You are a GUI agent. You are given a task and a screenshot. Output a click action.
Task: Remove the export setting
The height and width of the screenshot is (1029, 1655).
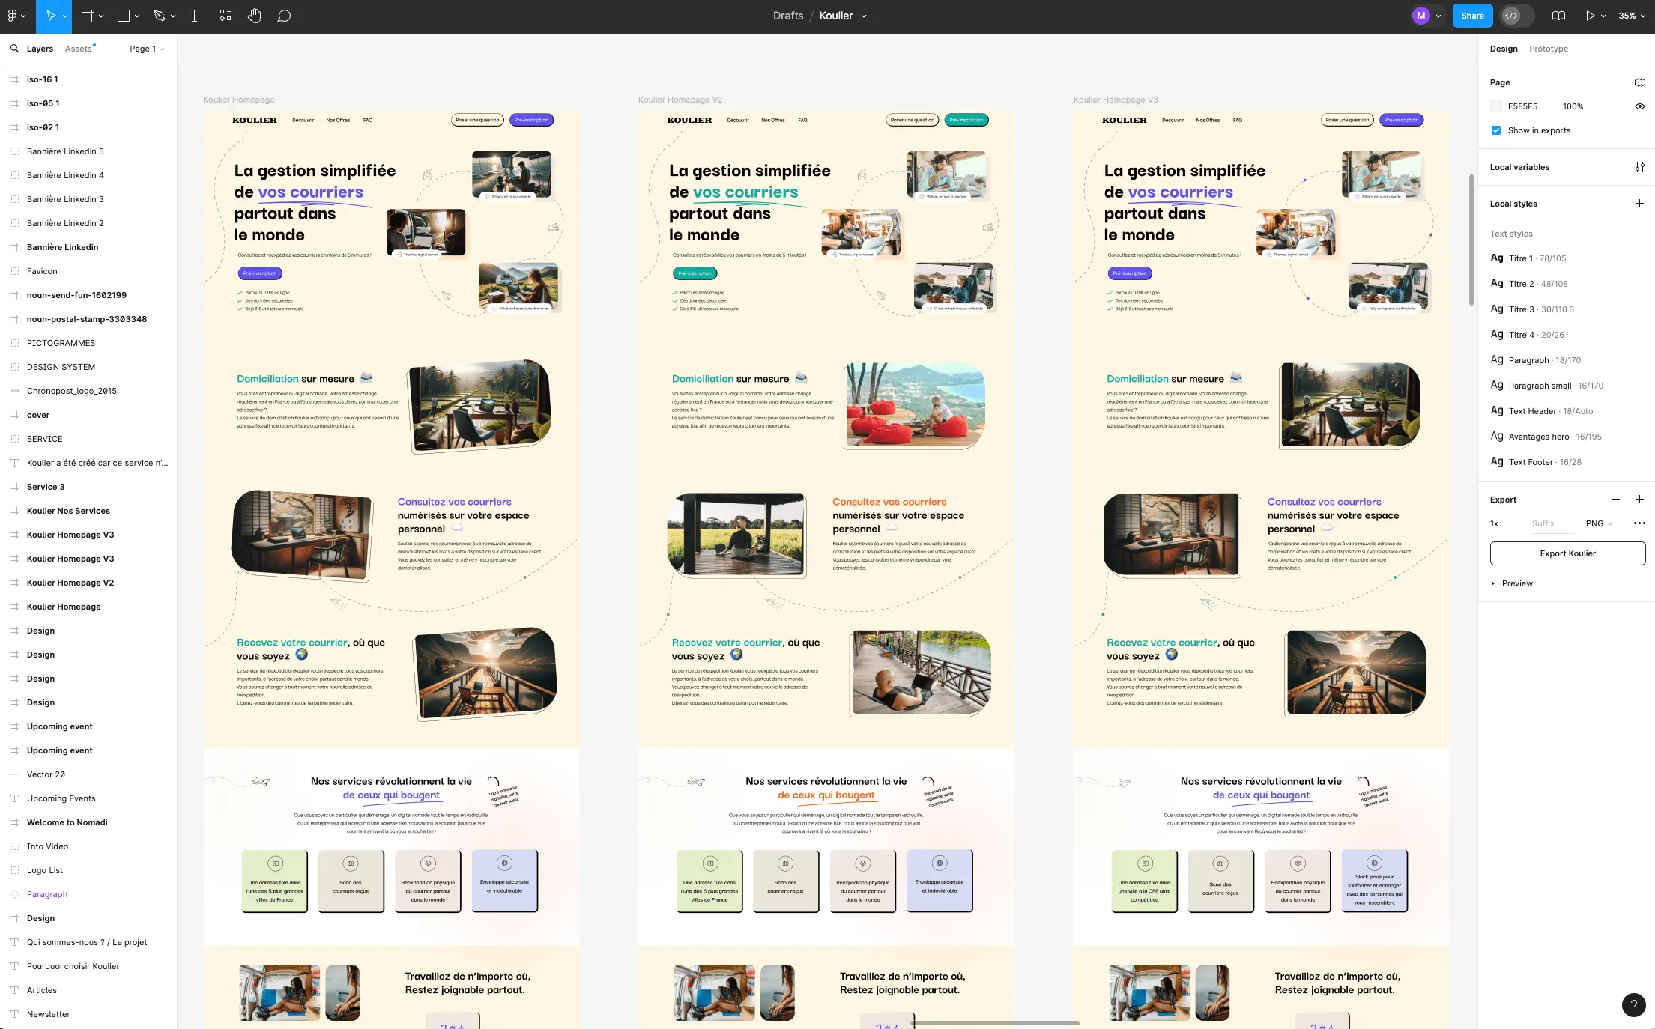[x=1615, y=500]
